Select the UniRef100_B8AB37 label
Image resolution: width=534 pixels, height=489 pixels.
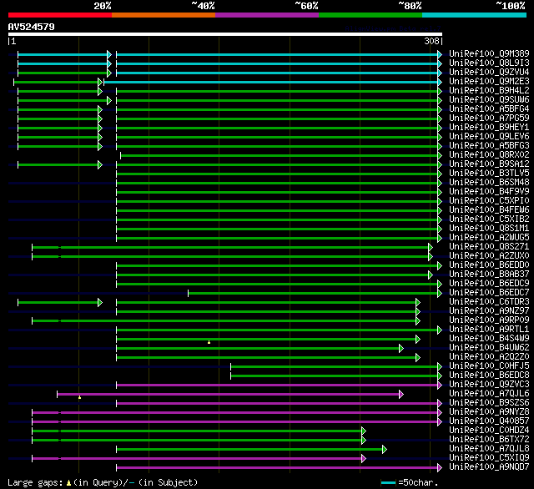click(x=489, y=275)
